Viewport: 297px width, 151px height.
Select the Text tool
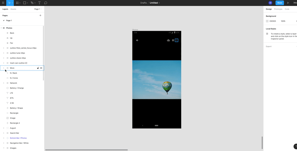click(x=39, y=3)
